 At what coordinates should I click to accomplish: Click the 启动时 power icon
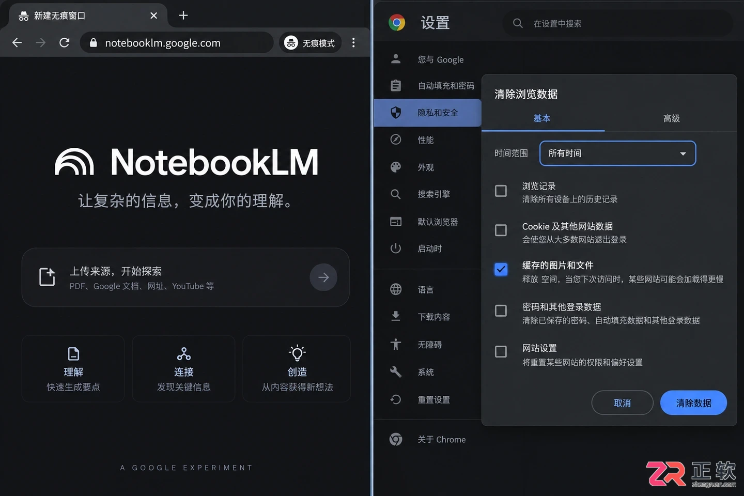(396, 249)
